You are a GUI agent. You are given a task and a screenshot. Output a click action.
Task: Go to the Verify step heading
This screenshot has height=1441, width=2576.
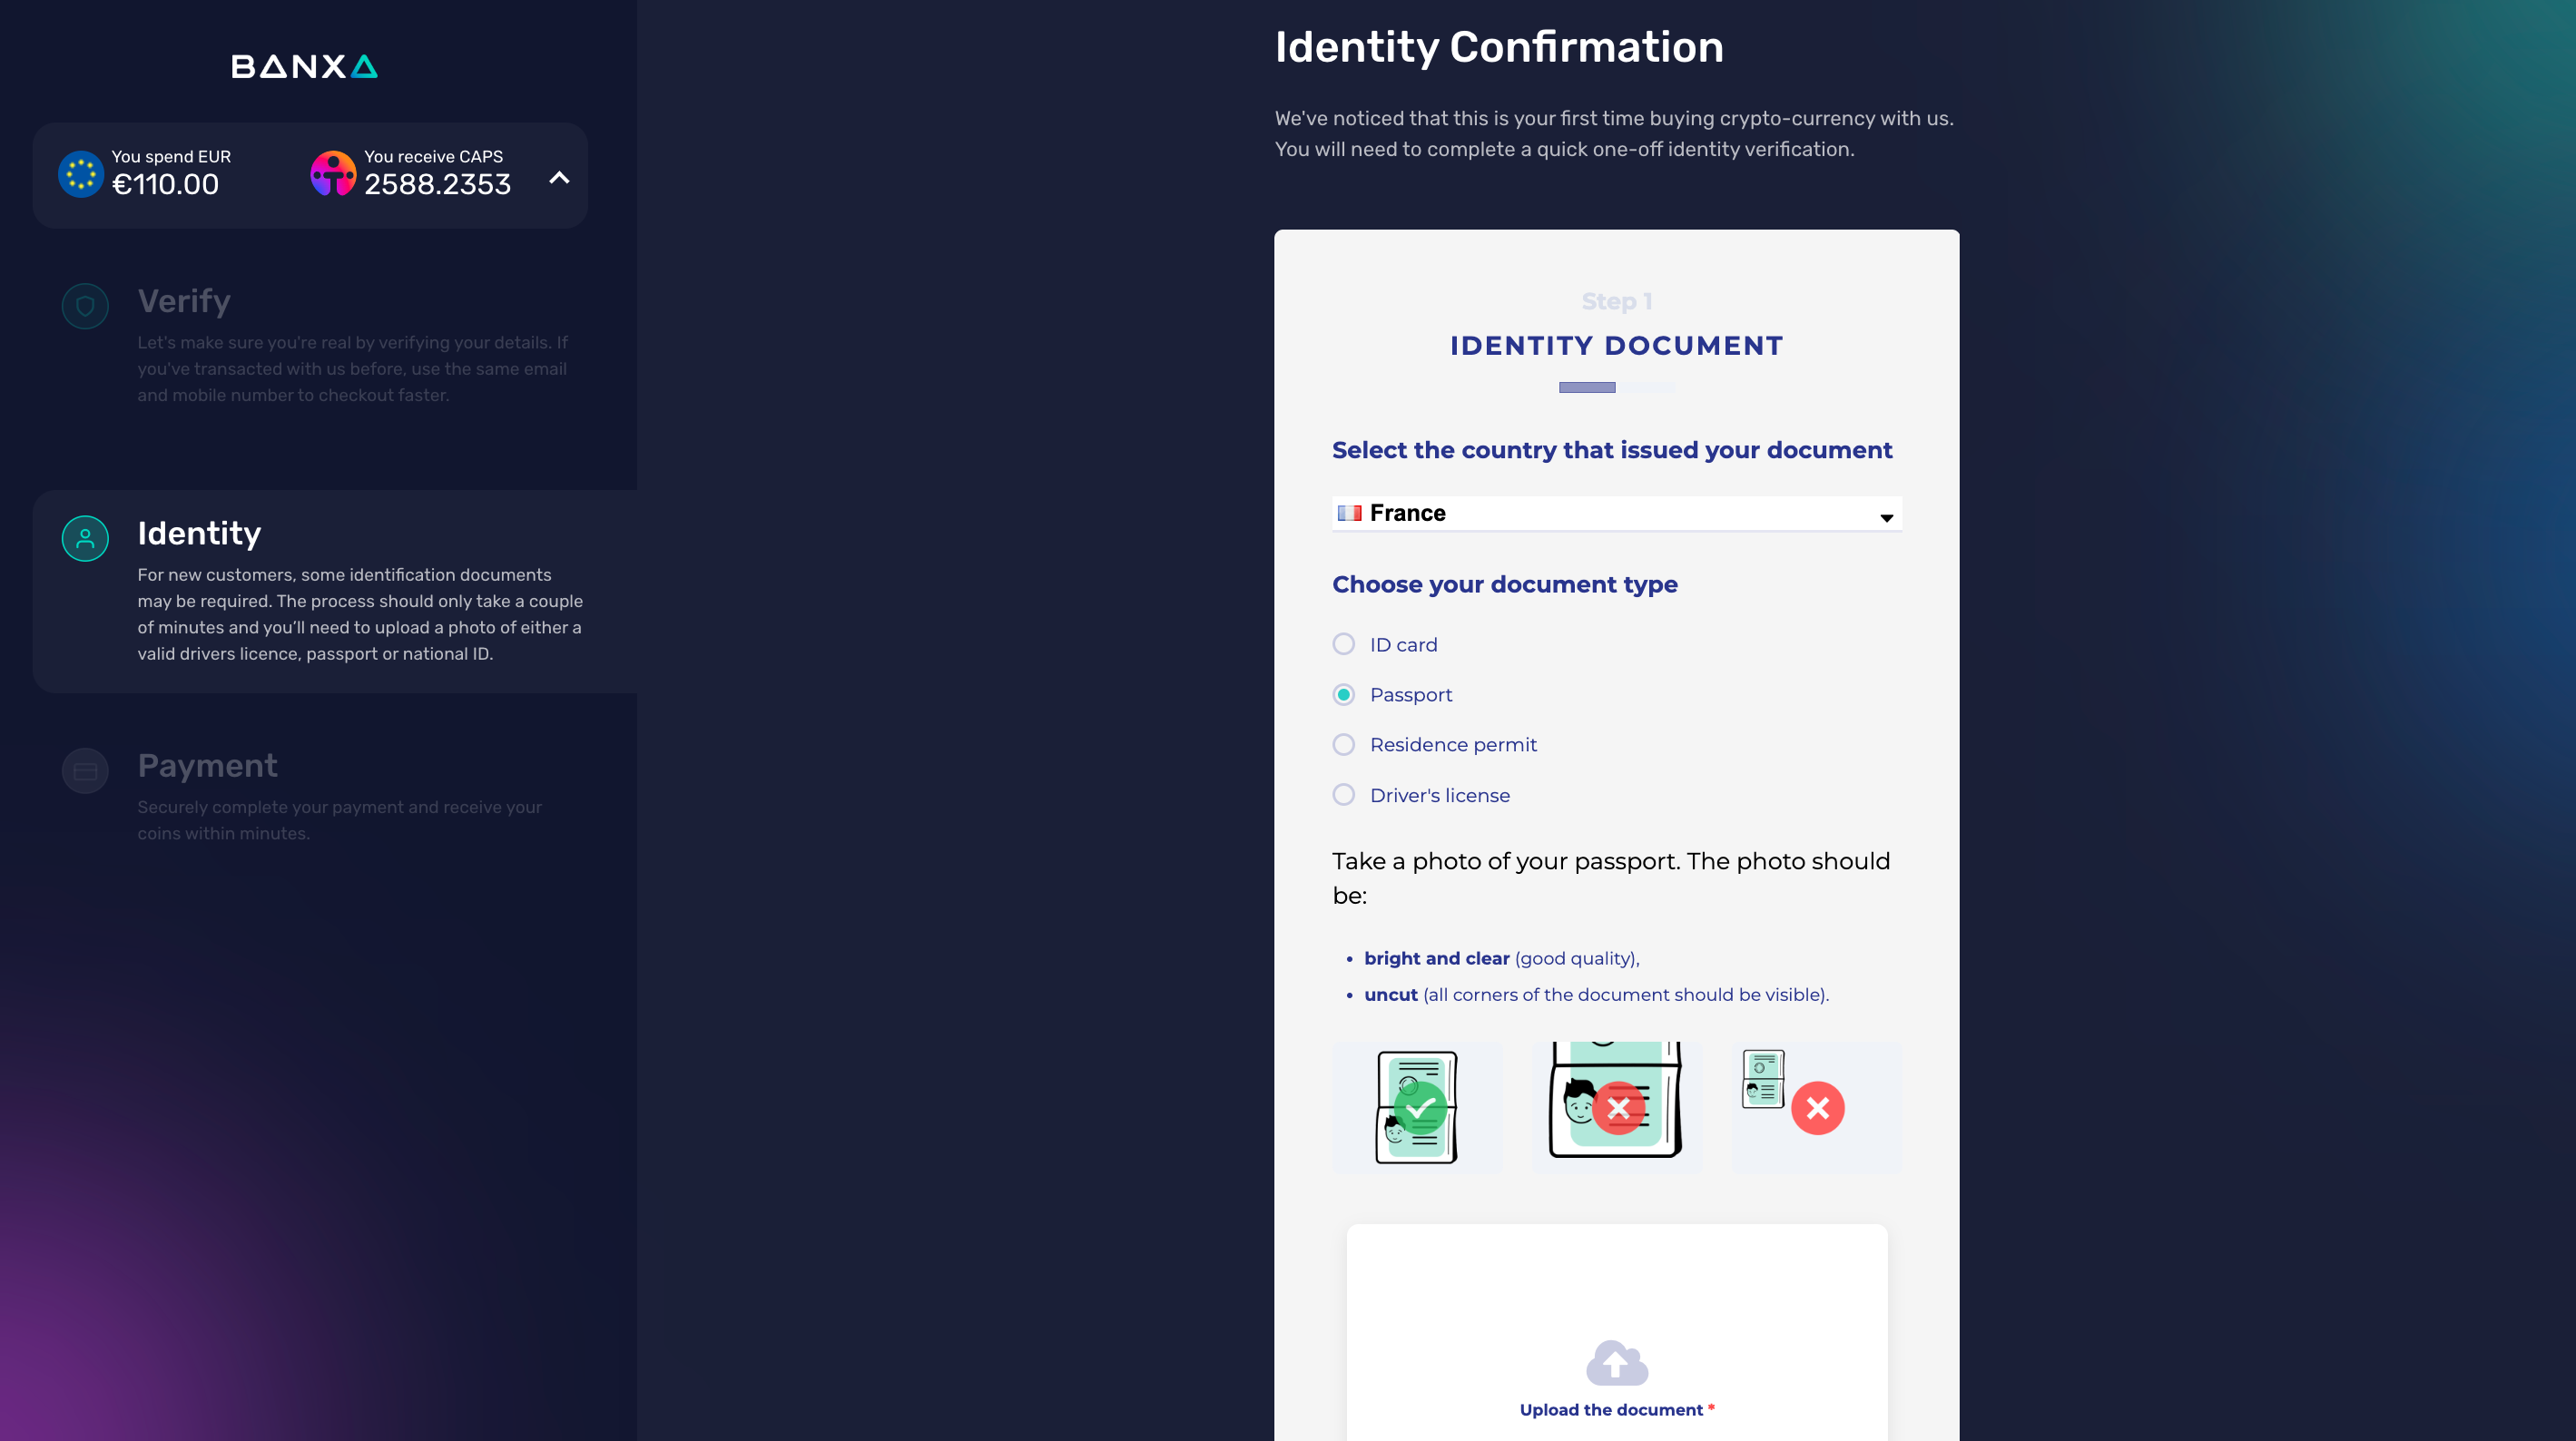[x=184, y=301]
